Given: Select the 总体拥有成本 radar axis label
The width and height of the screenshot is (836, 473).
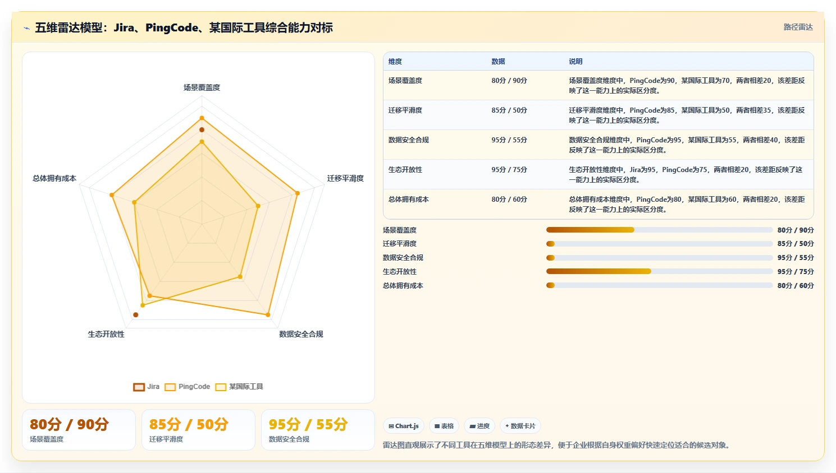Looking at the screenshot, I should point(54,178).
